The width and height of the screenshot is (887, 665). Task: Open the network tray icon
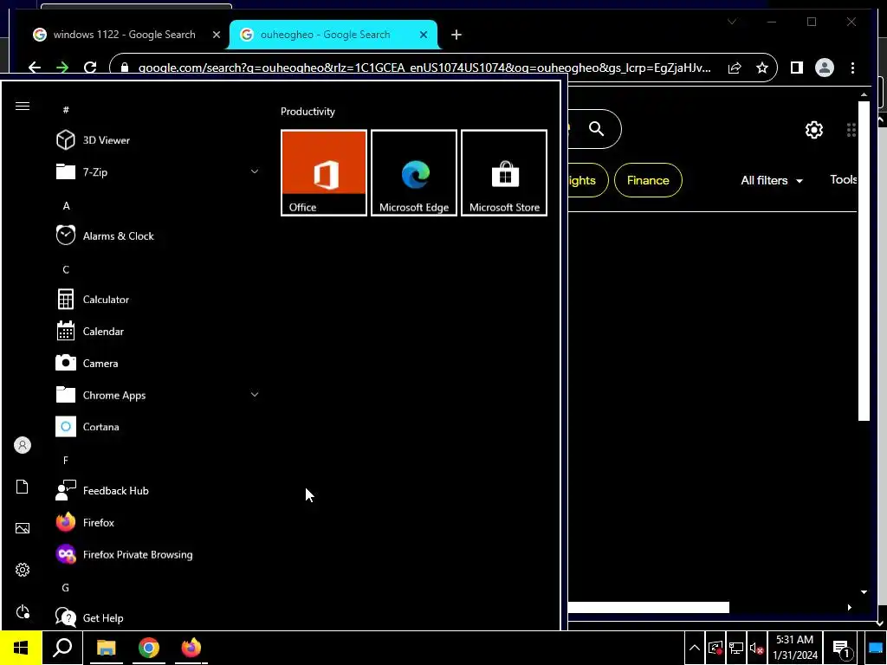pos(736,648)
